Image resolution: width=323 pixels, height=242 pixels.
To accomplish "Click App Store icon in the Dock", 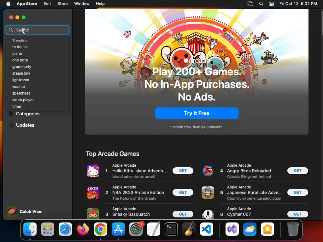I will click(x=118, y=229).
